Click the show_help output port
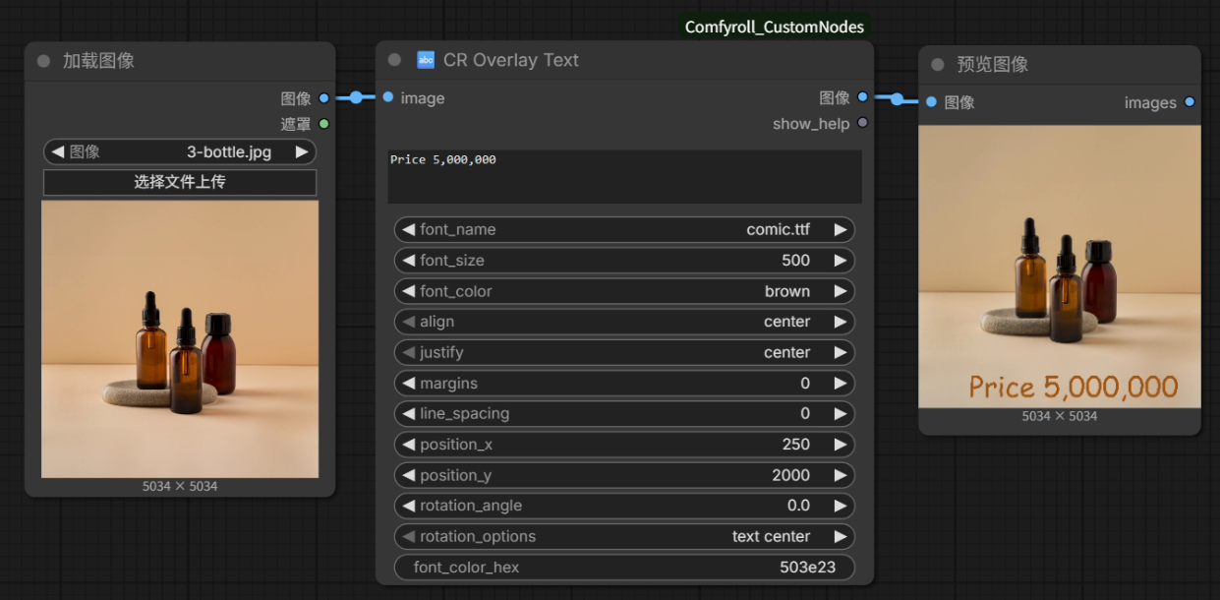The image size is (1220, 600). tap(862, 123)
